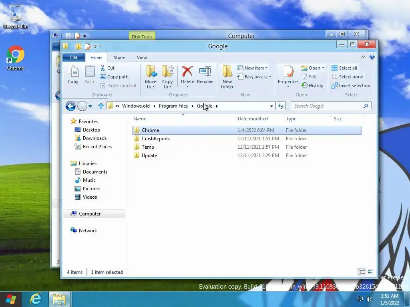Select Network in the navigation pane

click(x=84, y=231)
